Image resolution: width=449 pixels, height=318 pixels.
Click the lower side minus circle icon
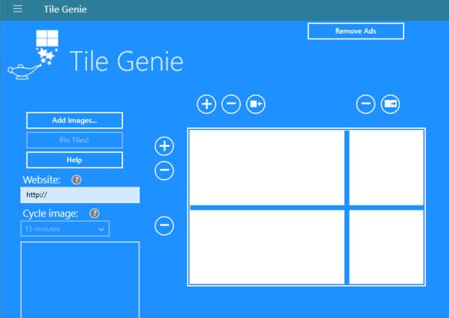pos(164,226)
